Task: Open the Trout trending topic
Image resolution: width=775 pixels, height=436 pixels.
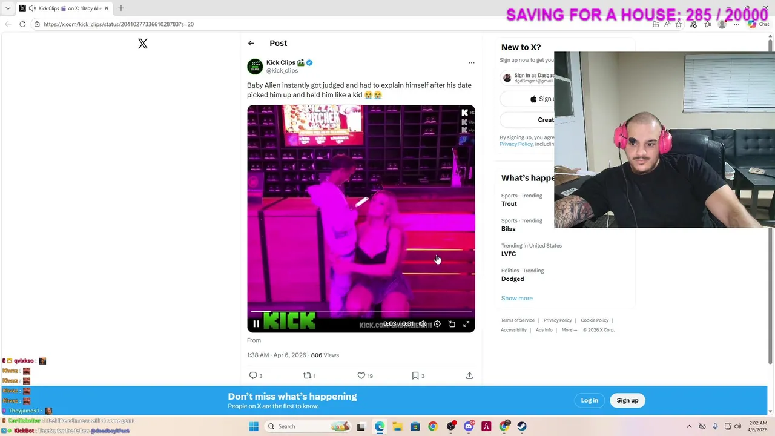Action: [x=509, y=204]
